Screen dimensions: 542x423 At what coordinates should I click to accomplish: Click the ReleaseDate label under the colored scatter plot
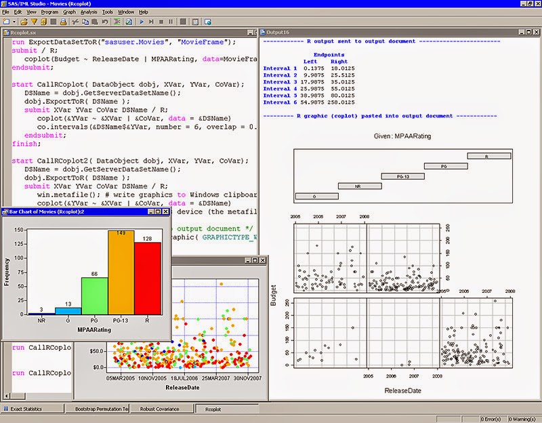182,388
